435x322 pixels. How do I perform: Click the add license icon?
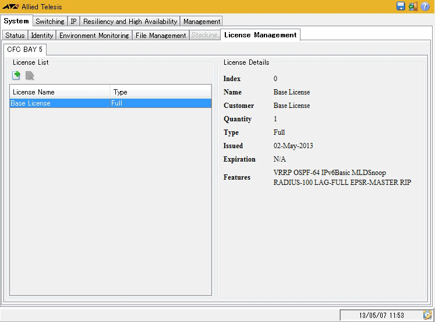17,75
